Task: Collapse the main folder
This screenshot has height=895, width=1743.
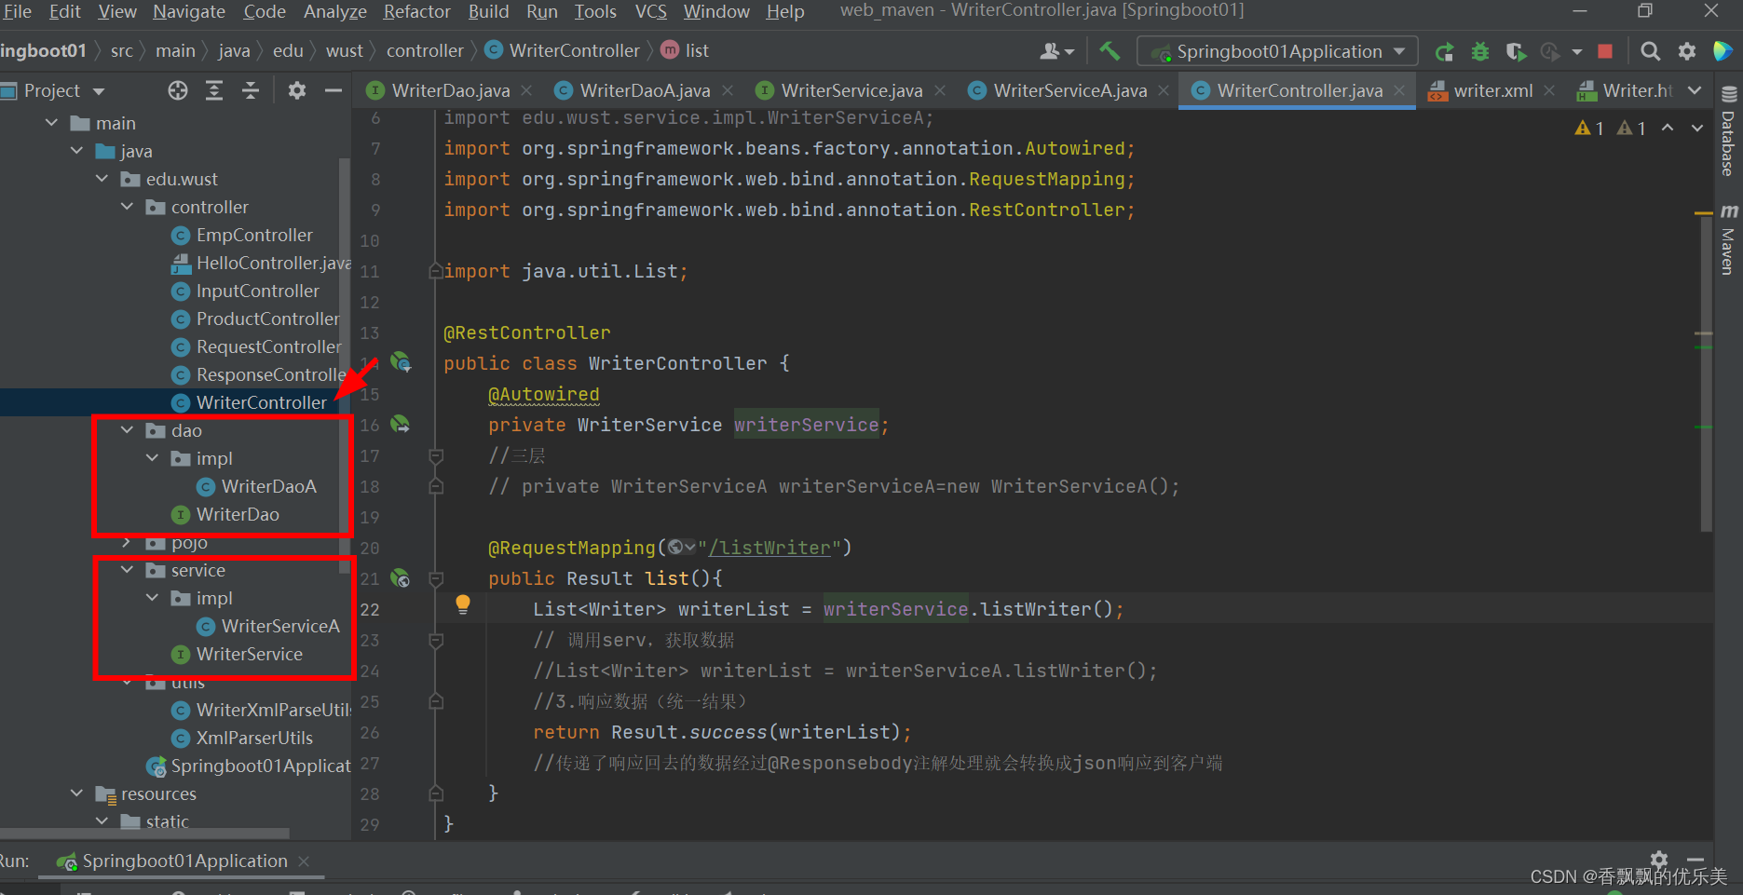Action: [x=52, y=123]
